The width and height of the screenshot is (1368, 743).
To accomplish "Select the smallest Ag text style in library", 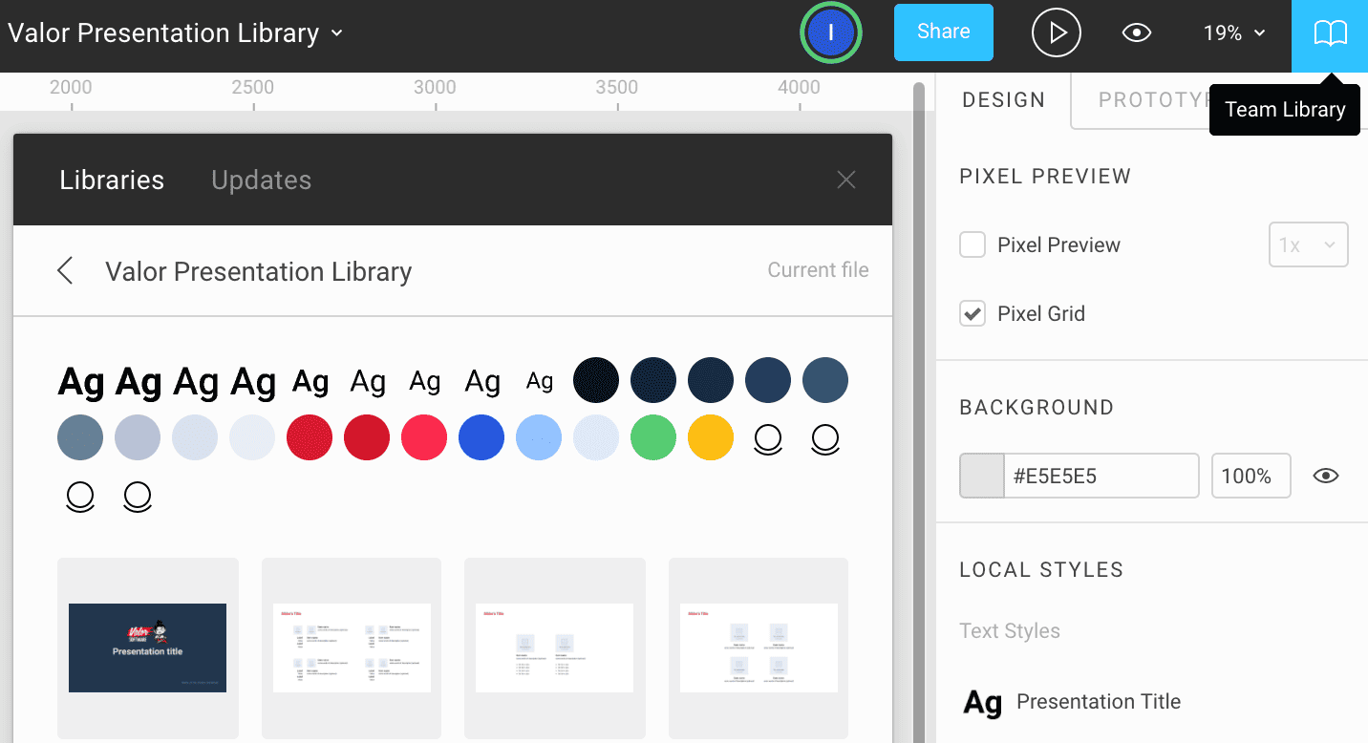I will [x=539, y=380].
